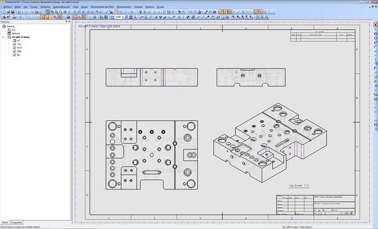Open the Analizar menu

click(138, 7)
